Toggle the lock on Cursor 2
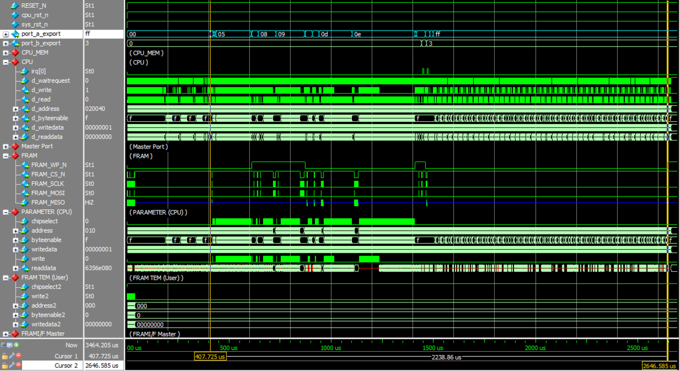The height and width of the screenshot is (371, 680). [5, 365]
